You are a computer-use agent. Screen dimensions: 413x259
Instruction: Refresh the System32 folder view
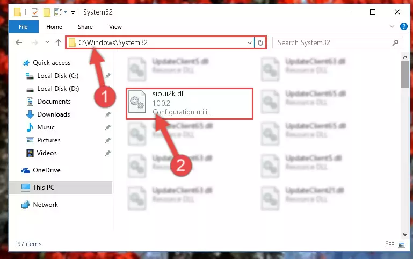click(260, 42)
